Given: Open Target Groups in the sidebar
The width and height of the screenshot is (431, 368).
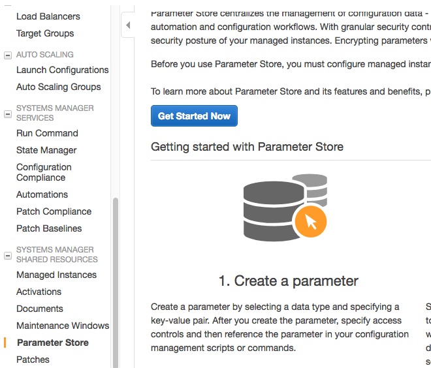Looking at the screenshot, I should (45, 33).
